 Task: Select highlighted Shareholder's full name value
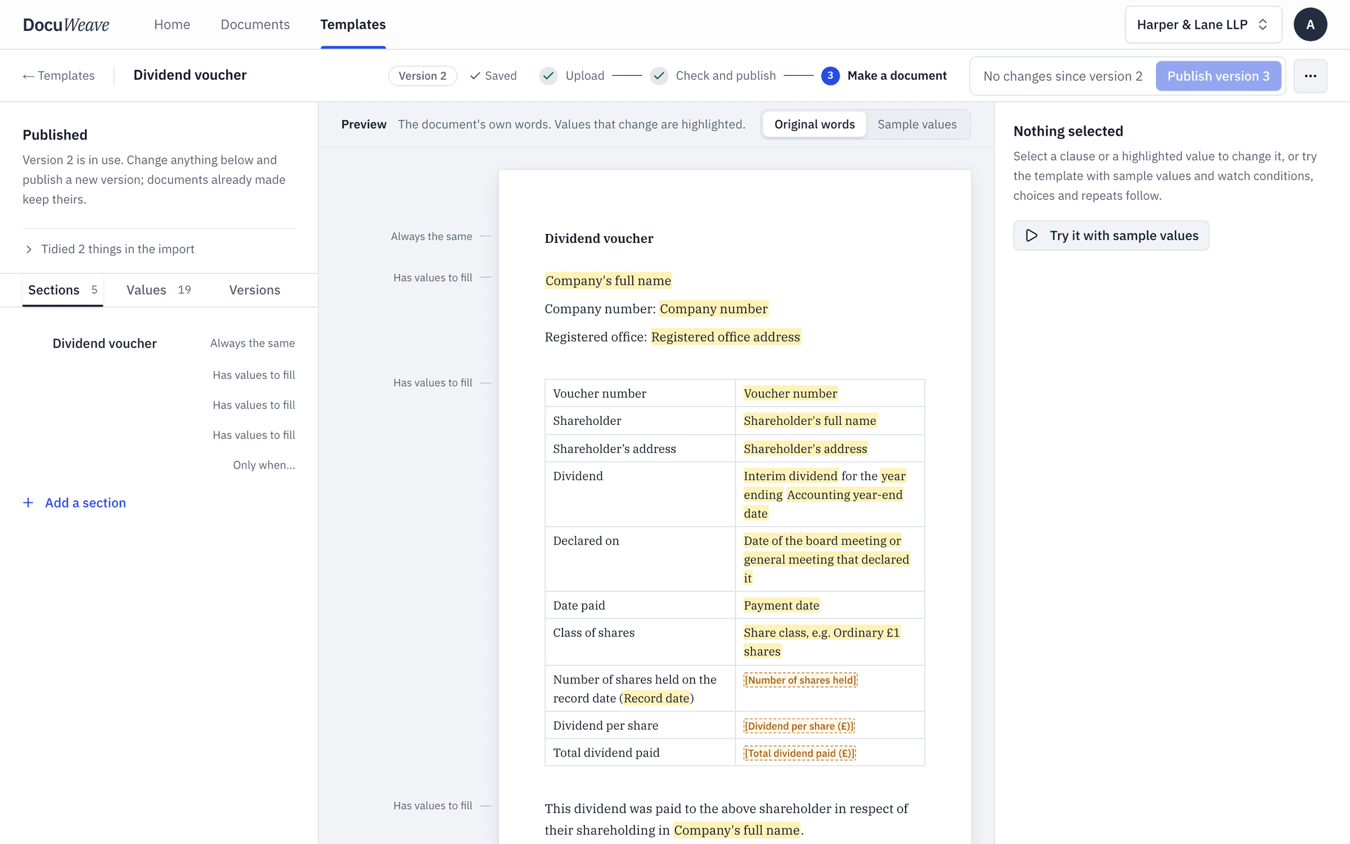pos(810,421)
